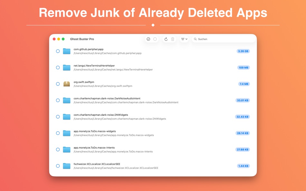Click the Ghost Buster Pro window title
The height and width of the screenshot is (191, 306).
click(x=82, y=39)
